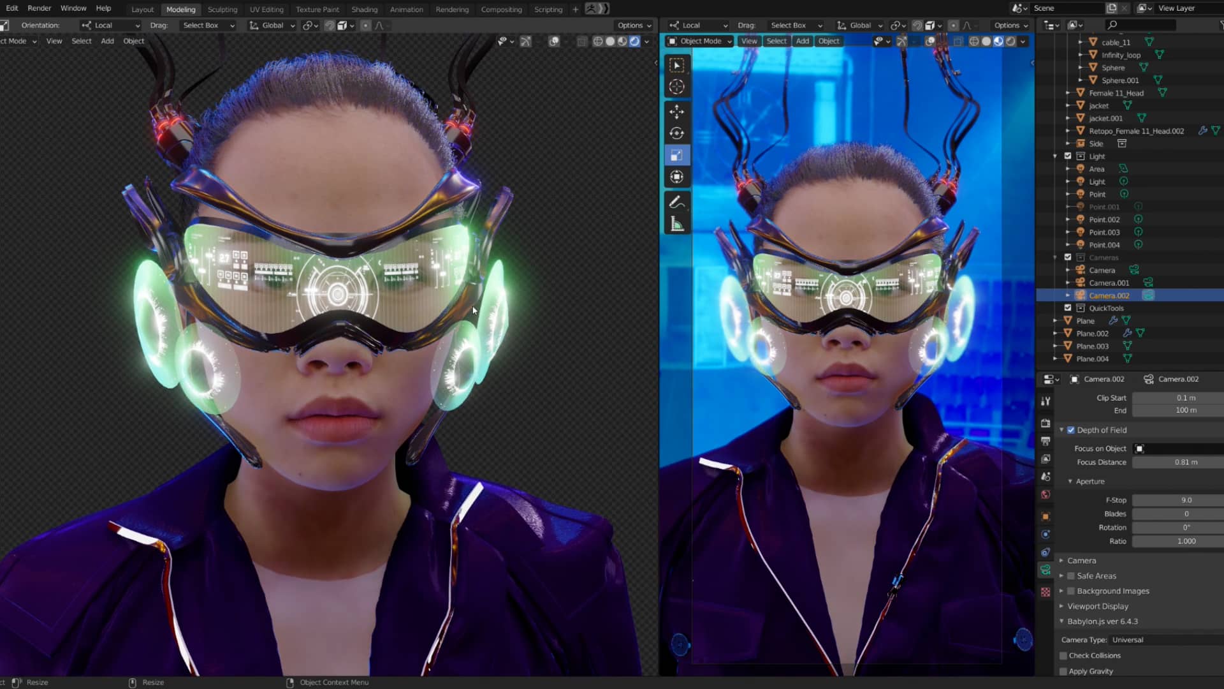Viewport: 1224px width, 689px height.
Task: Select Camera.002 in the outliner
Action: coord(1109,295)
